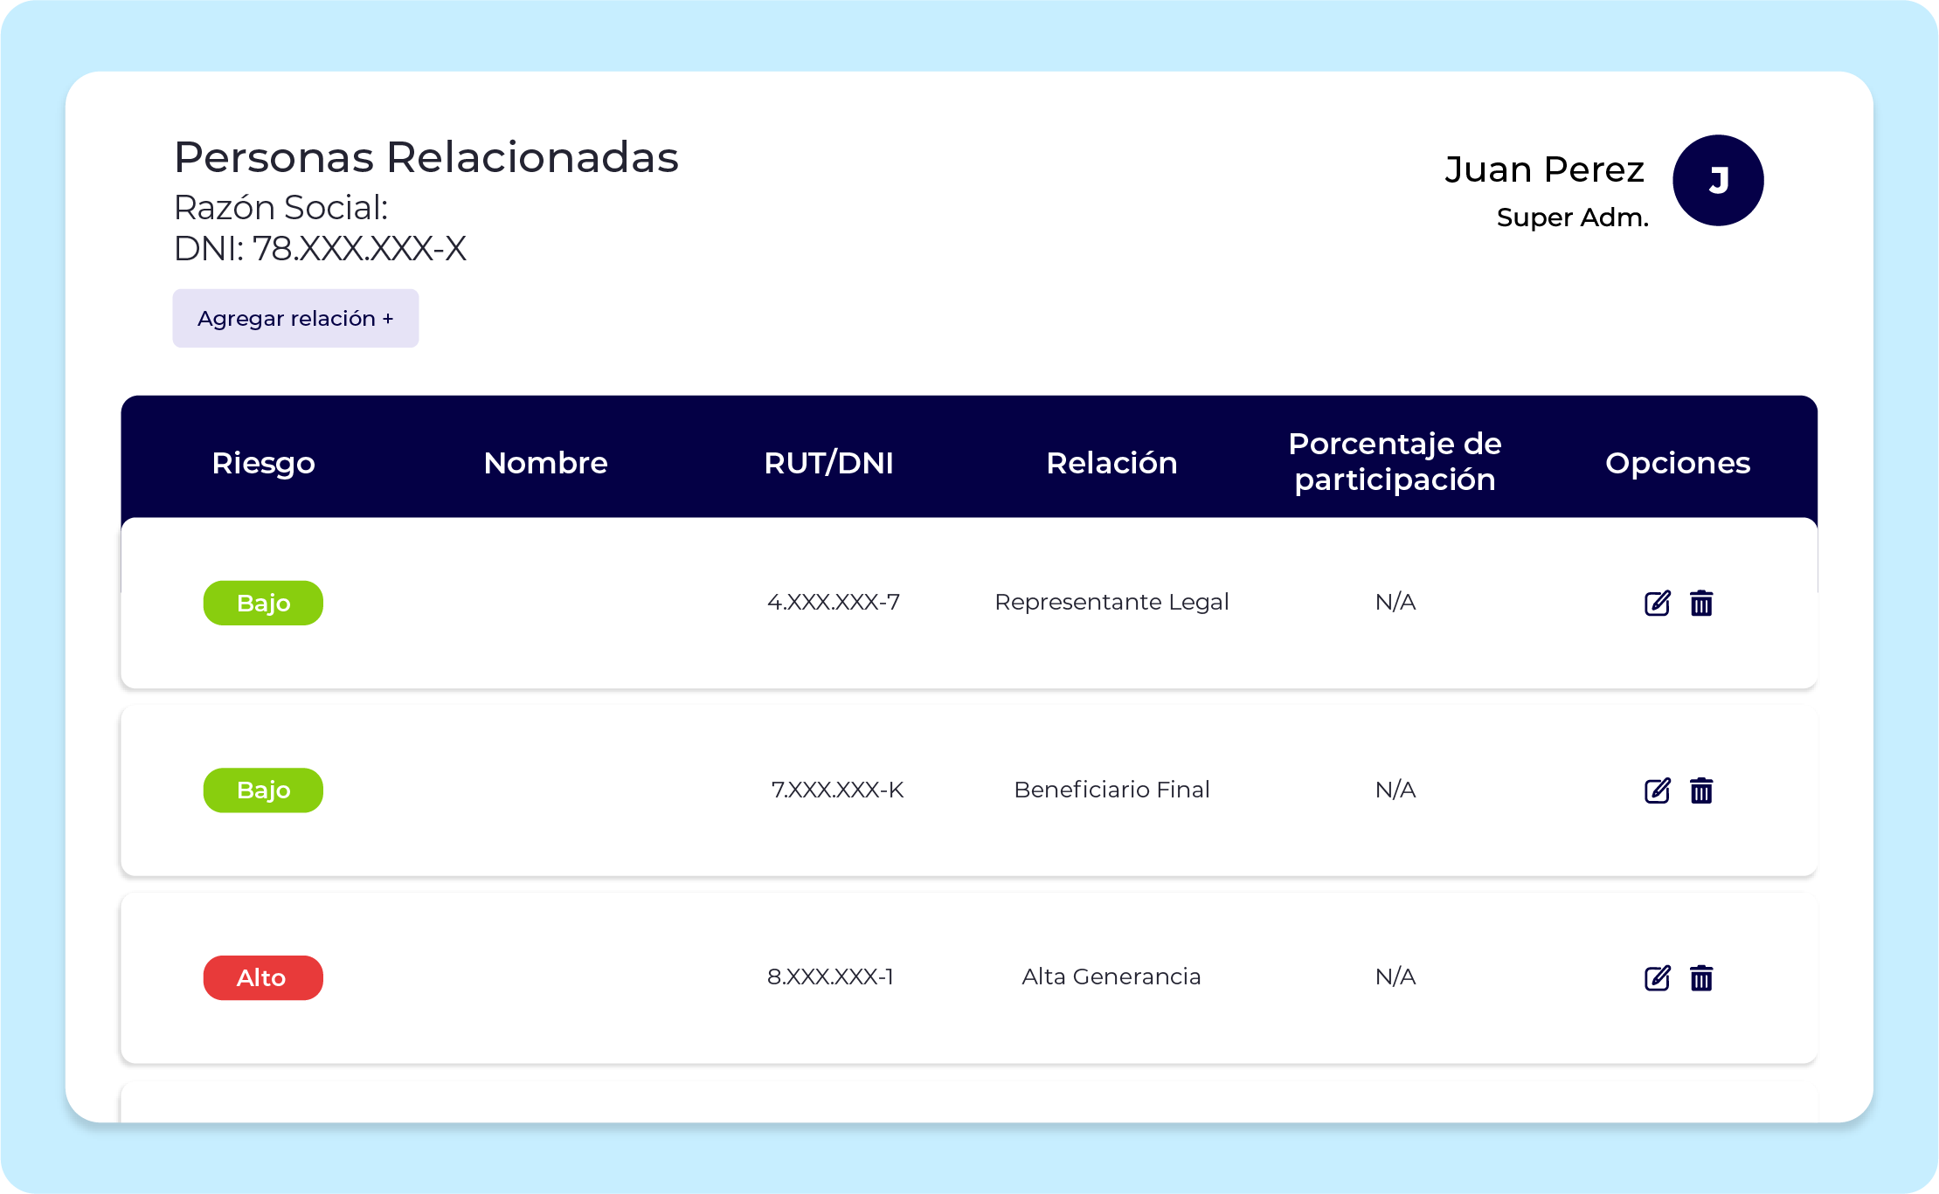Image resolution: width=1939 pixels, height=1194 pixels.
Task: Delete the Representante Legal relation
Action: point(1700,604)
